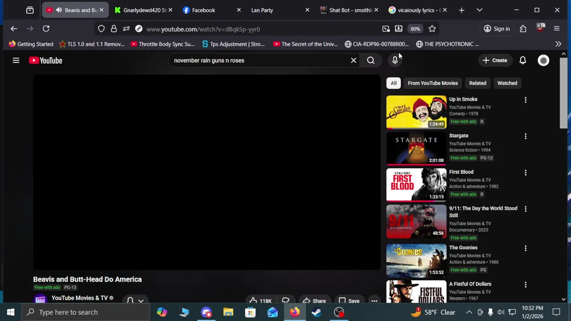The width and height of the screenshot is (571, 321).
Task: Bookmark this page with star icon
Action: click(432, 29)
